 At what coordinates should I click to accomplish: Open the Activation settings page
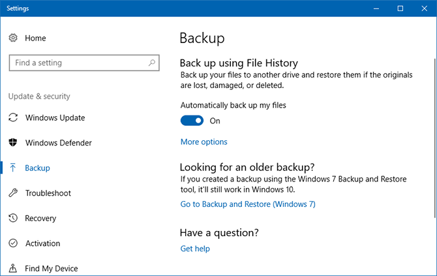[x=42, y=243]
